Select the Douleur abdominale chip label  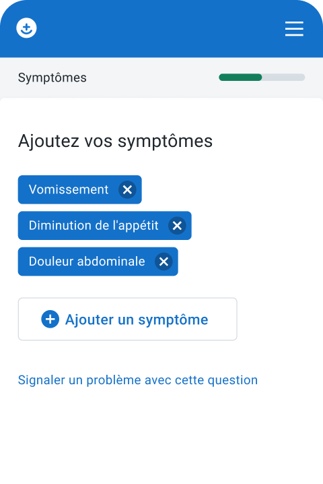[87, 262]
